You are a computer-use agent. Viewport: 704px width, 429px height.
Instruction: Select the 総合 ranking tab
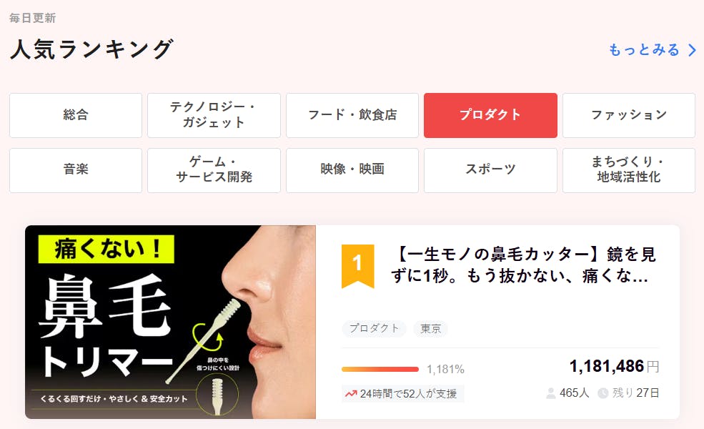point(76,115)
